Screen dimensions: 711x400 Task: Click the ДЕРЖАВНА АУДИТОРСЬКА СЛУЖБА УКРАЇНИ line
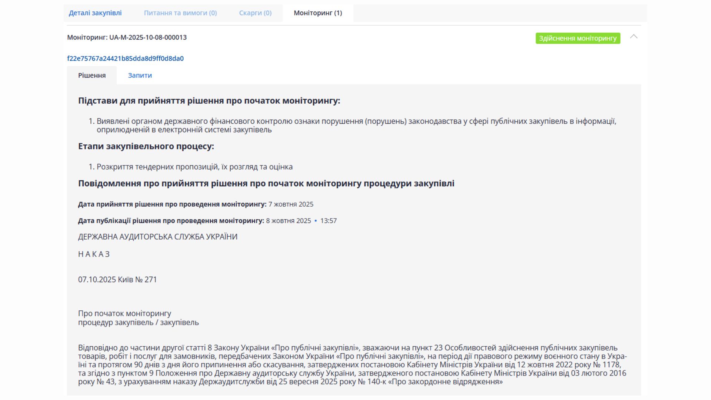coord(157,237)
